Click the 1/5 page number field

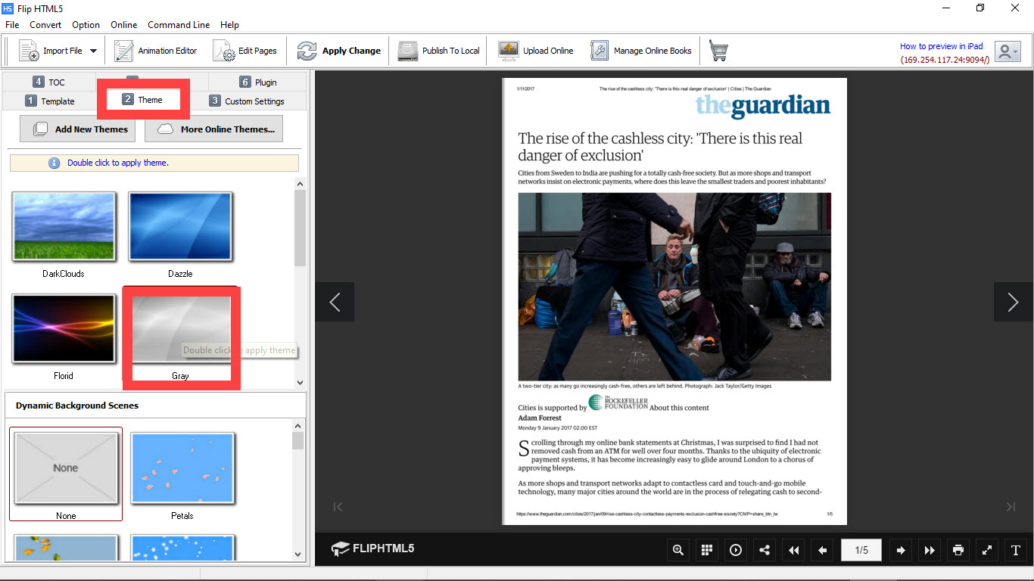(861, 550)
